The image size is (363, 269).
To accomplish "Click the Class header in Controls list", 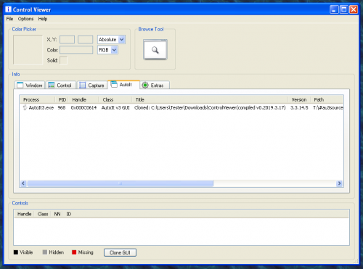I will click(x=43, y=214).
